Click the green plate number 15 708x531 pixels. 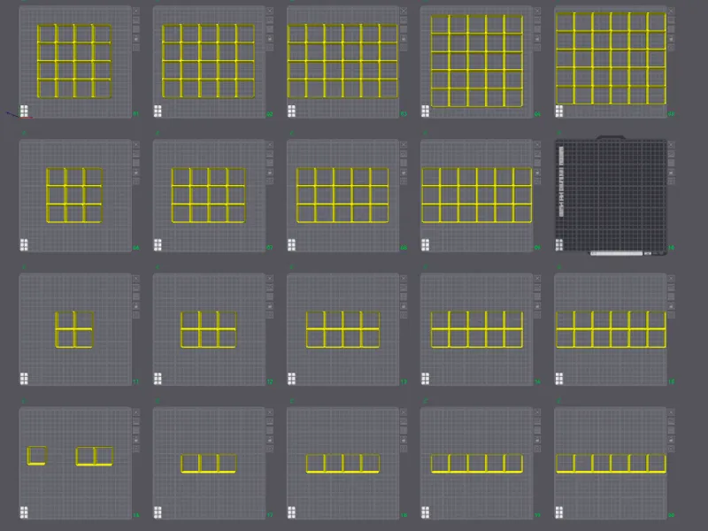point(671,381)
